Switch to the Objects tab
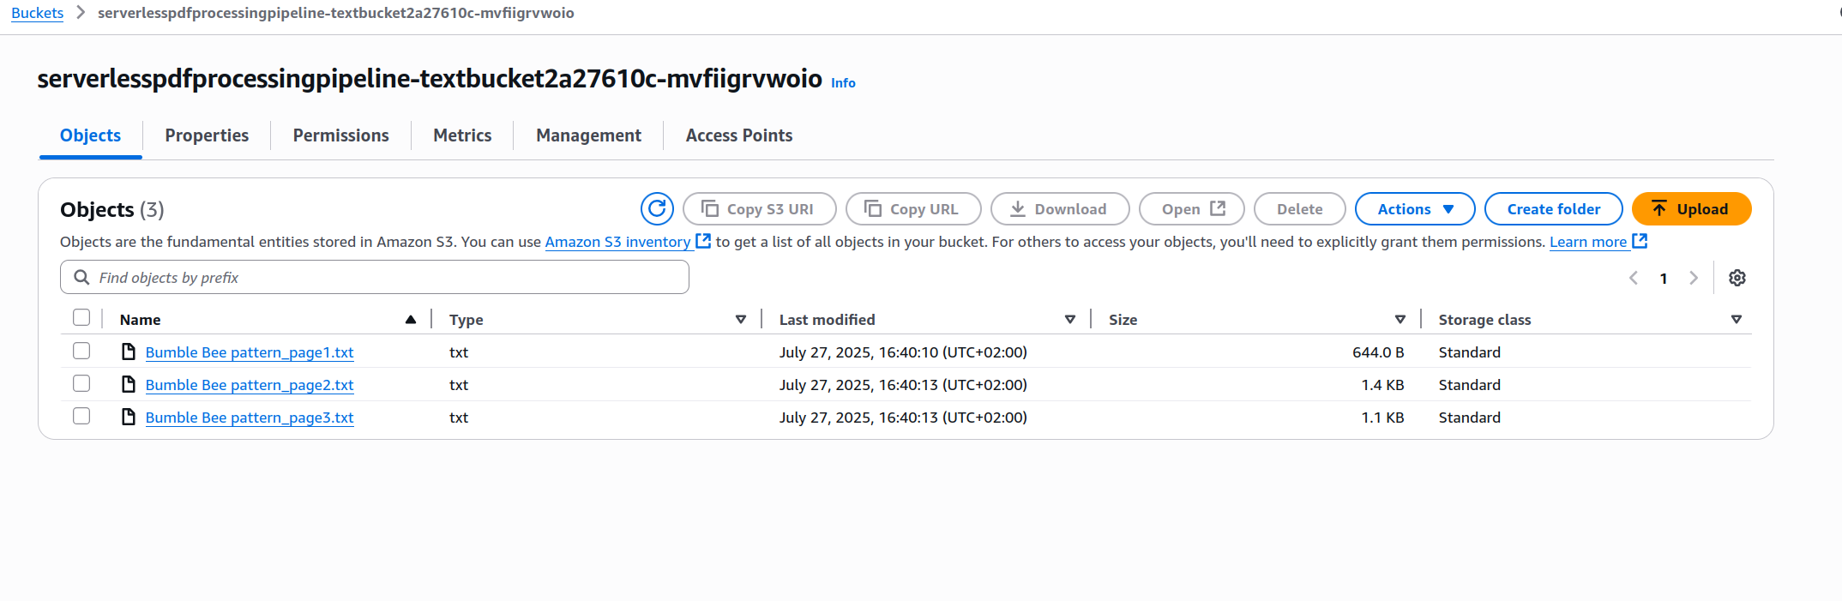The width and height of the screenshot is (1842, 601). (x=90, y=135)
